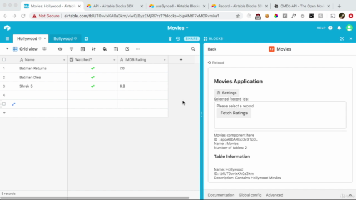Click the 7.0 IMDB rating cell
This screenshot has height=200, width=356.
click(143, 68)
